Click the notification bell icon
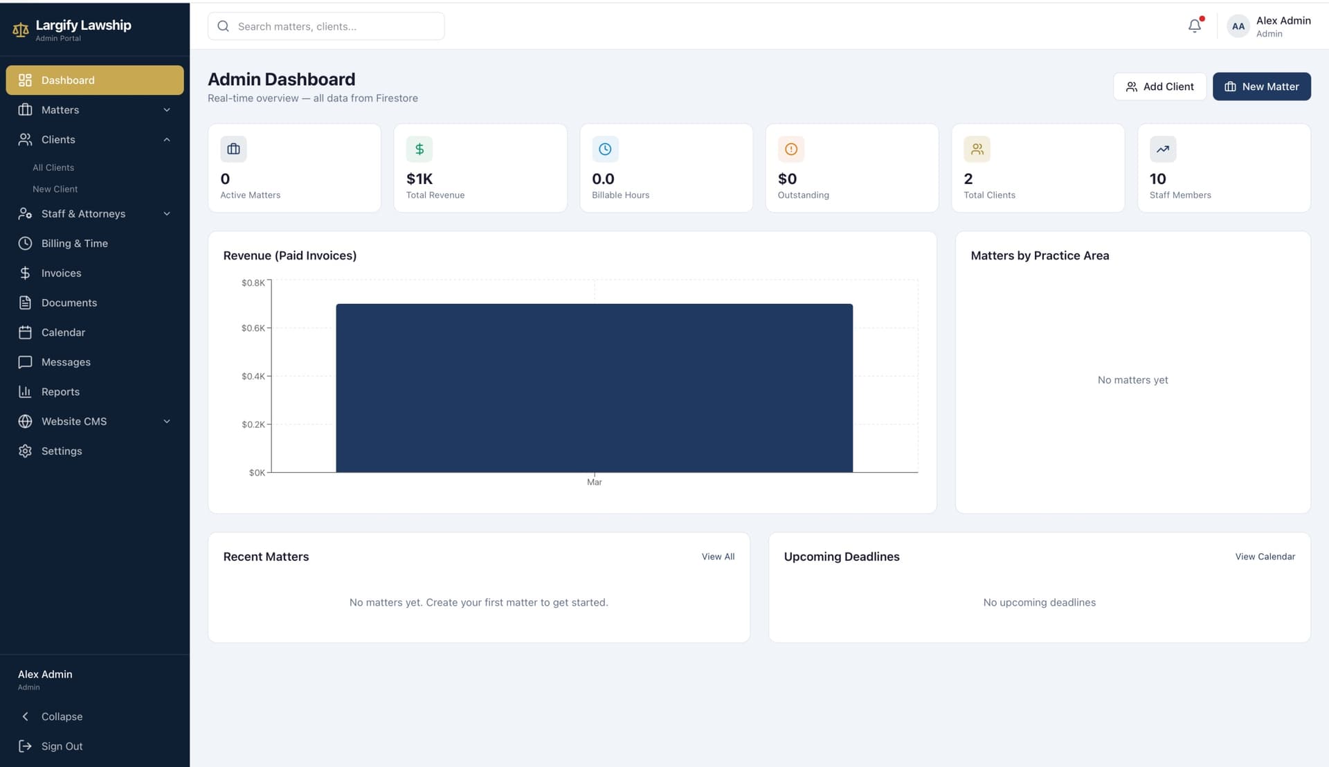 coord(1193,26)
